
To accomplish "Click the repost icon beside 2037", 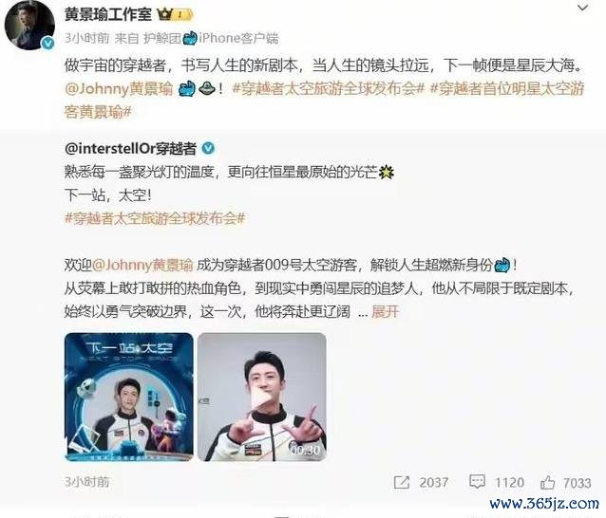I will [402, 482].
